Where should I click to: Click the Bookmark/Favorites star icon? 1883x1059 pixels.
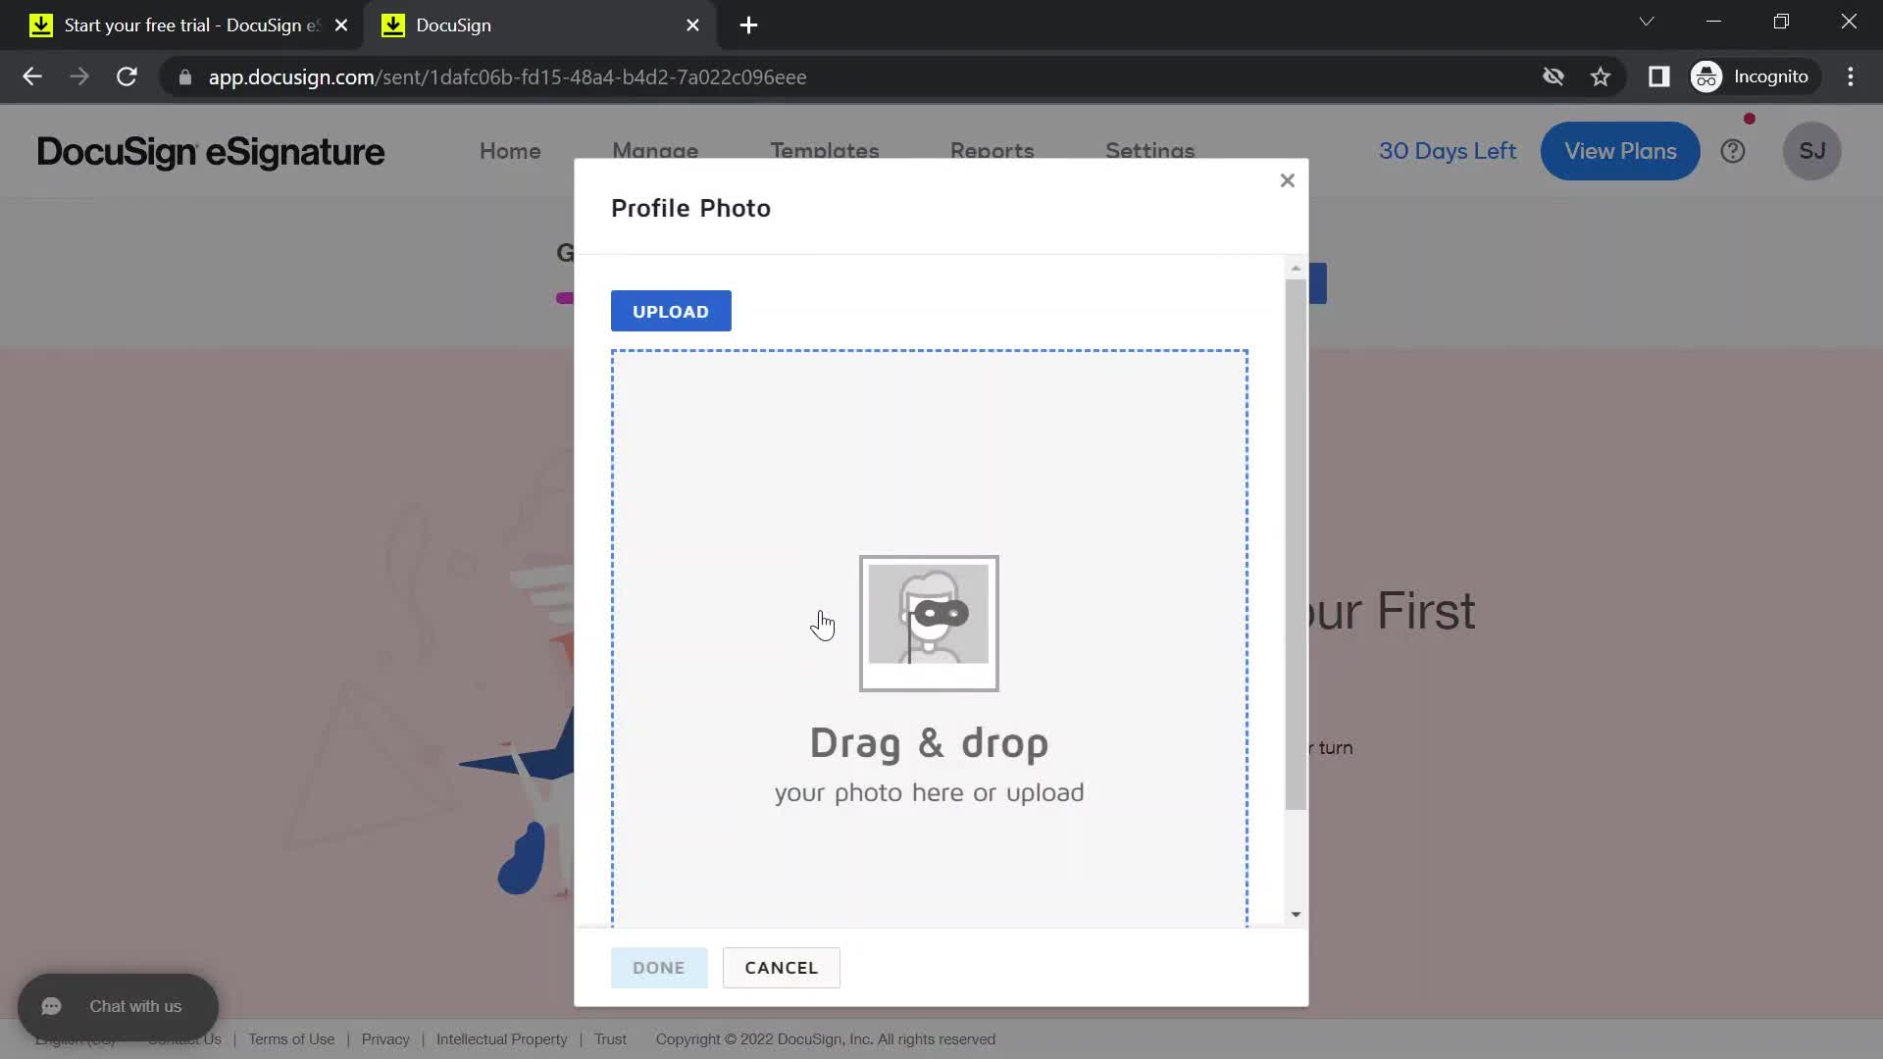(1603, 76)
